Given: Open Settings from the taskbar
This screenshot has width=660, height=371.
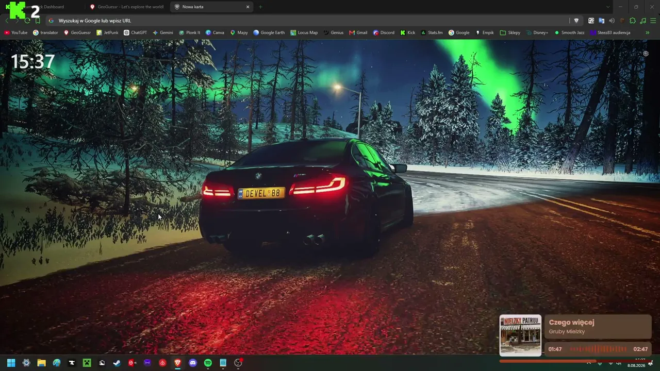Looking at the screenshot, I should click(x=26, y=363).
